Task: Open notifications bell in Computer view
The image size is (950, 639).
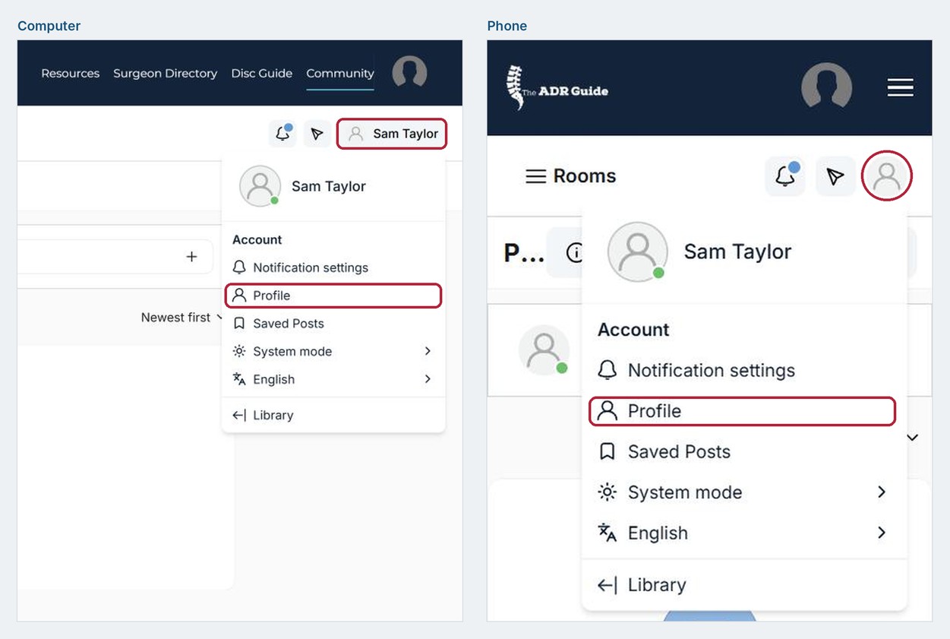Action: point(282,134)
